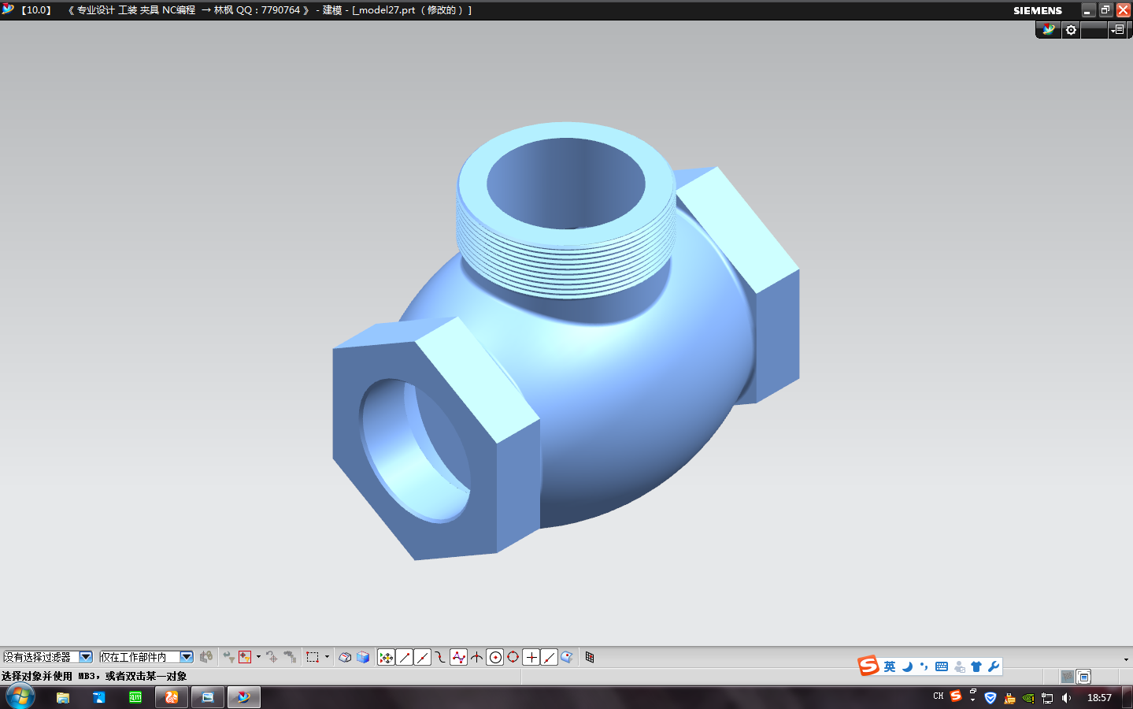Switch the Sogou input language via 英

[x=890, y=666]
